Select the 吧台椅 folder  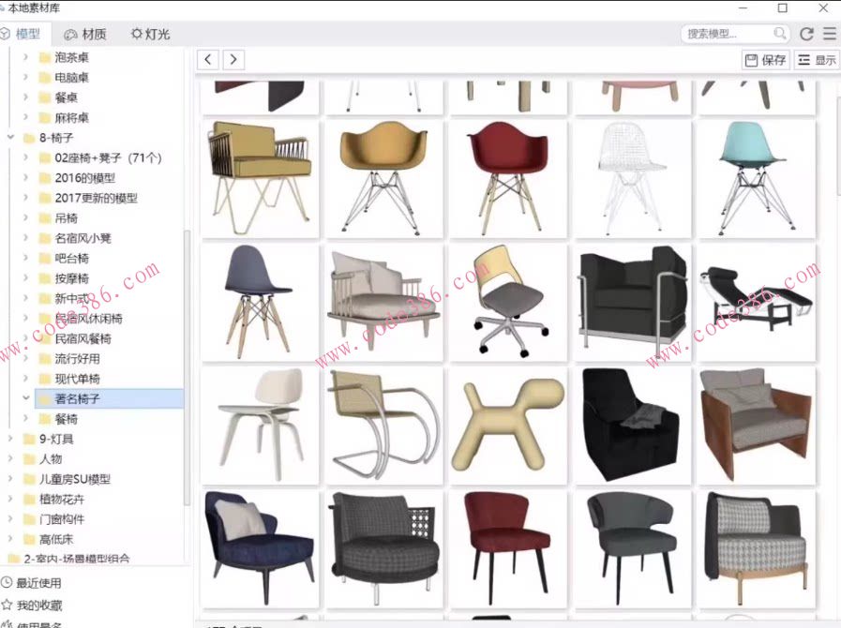(x=71, y=258)
